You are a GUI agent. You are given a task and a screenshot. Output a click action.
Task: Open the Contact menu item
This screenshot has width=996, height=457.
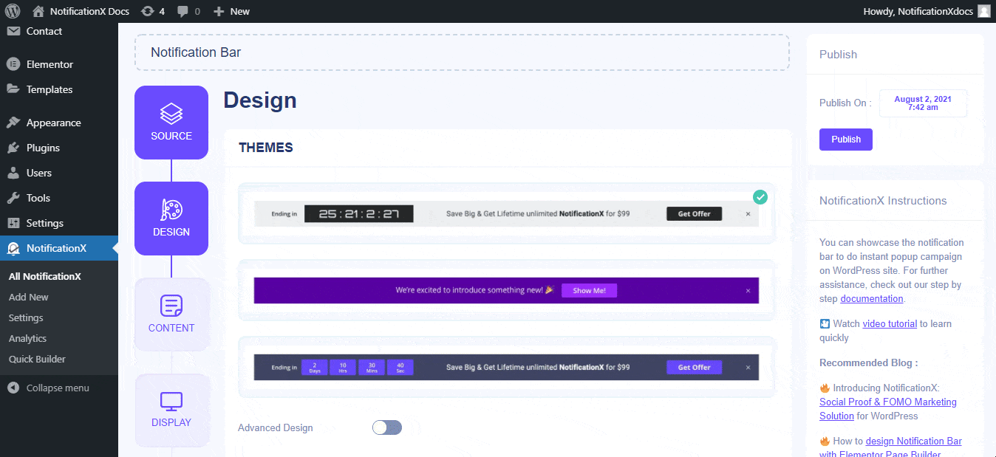point(59,31)
